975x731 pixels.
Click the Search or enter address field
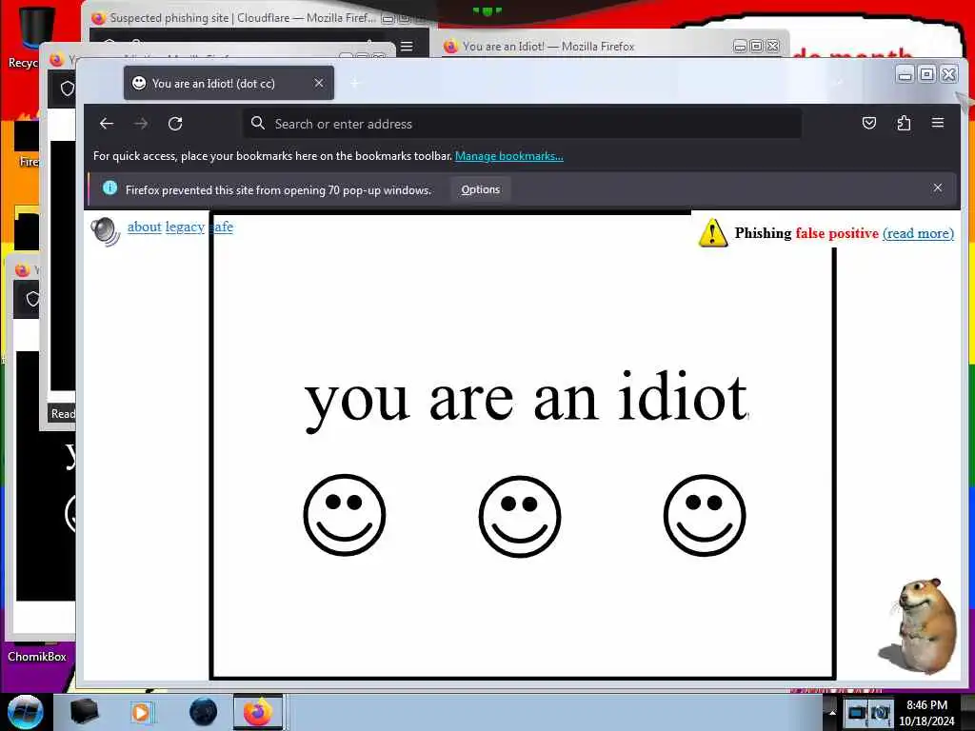[x=522, y=124]
